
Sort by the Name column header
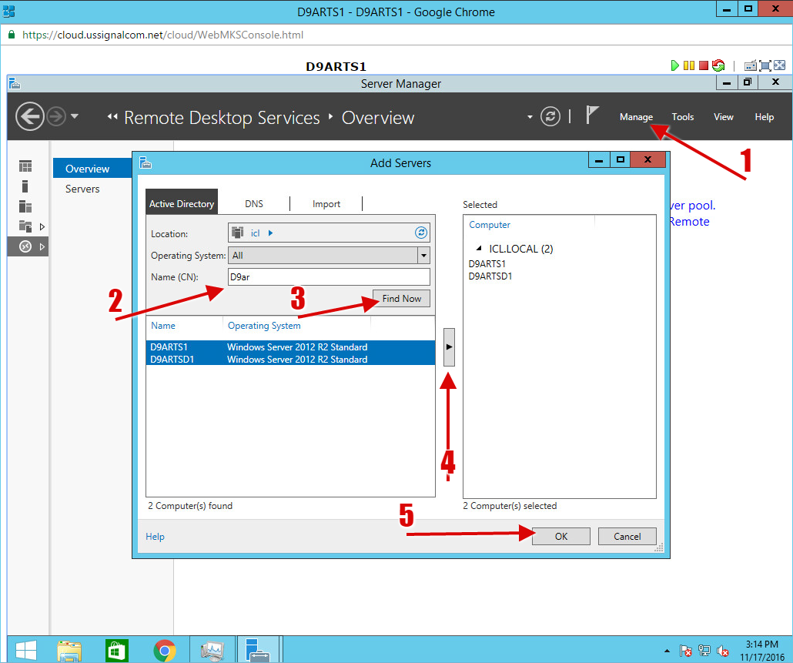(163, 326)
